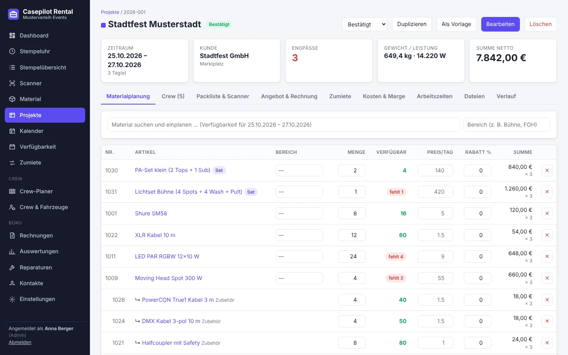Select the Angebot & Rechnung tab
568x355 pixels.
[x=289, y=96]
